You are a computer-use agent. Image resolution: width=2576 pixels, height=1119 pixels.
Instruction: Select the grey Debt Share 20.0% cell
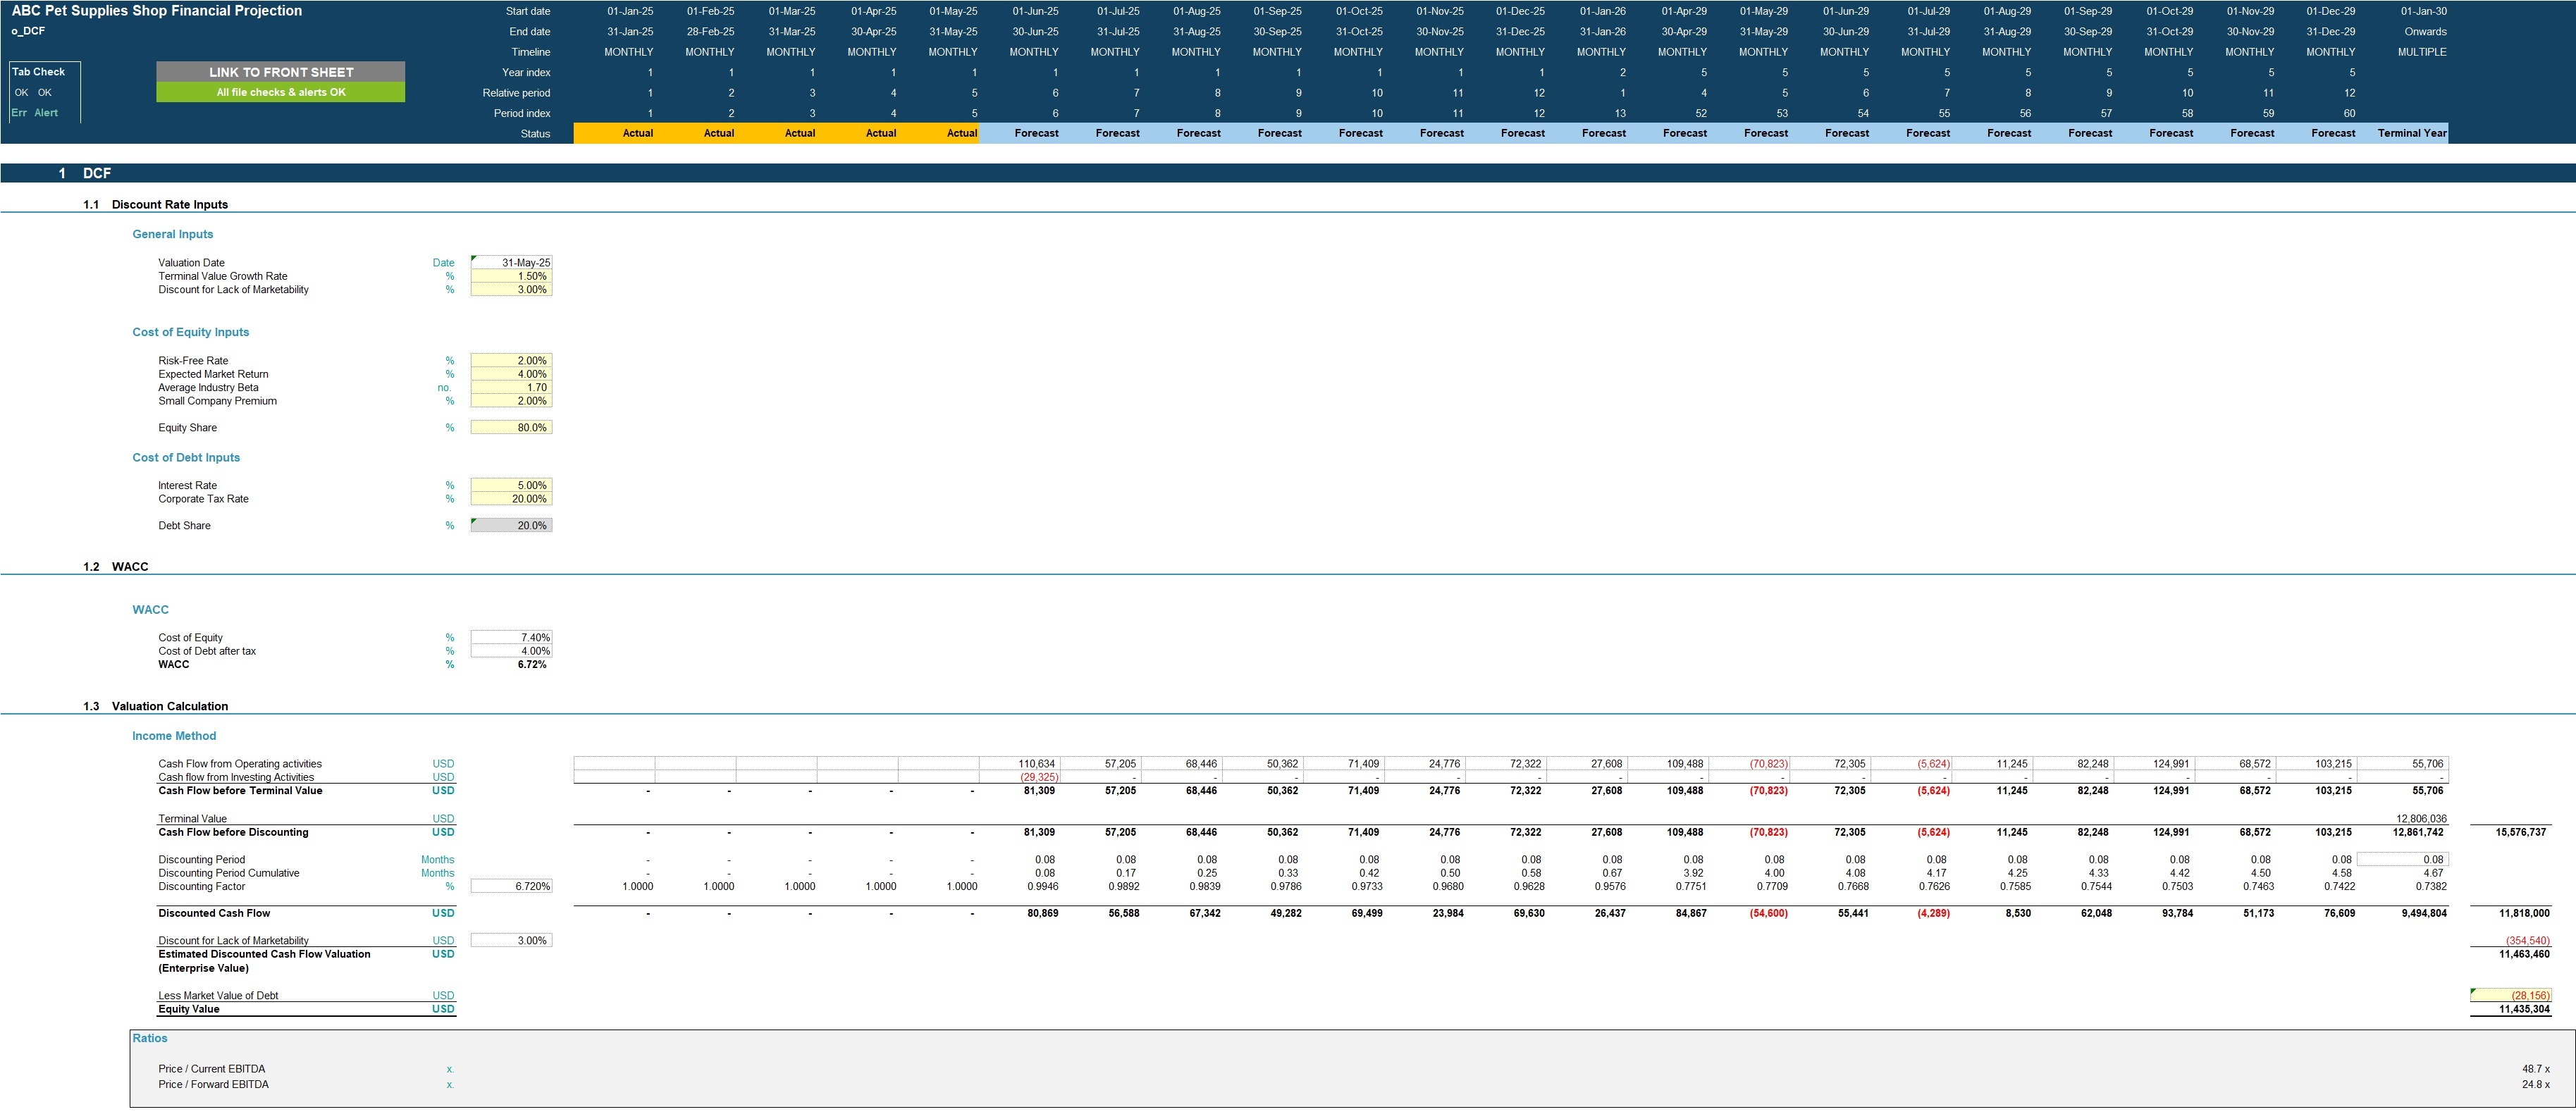click(511, 526)
